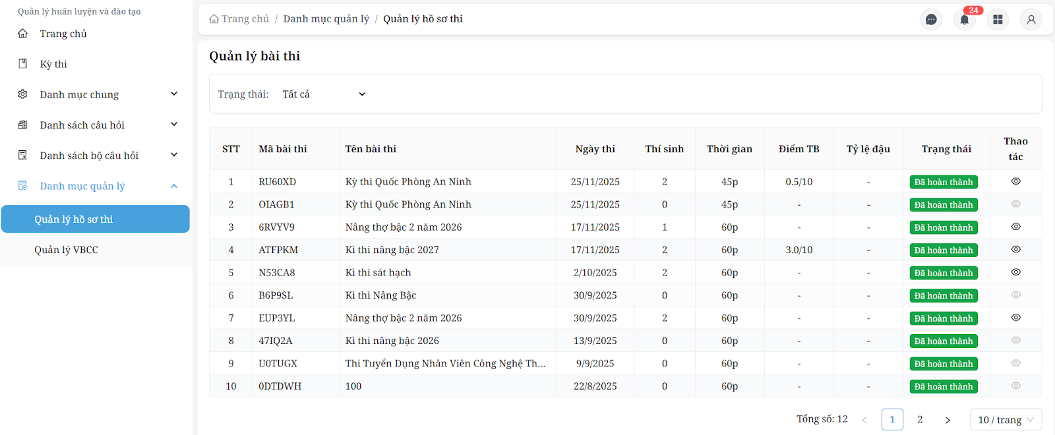View details of exam ATFPKM
The width and height of the screenshot is (1055, 435).
pyautogui.click(x=1015, y=250)
